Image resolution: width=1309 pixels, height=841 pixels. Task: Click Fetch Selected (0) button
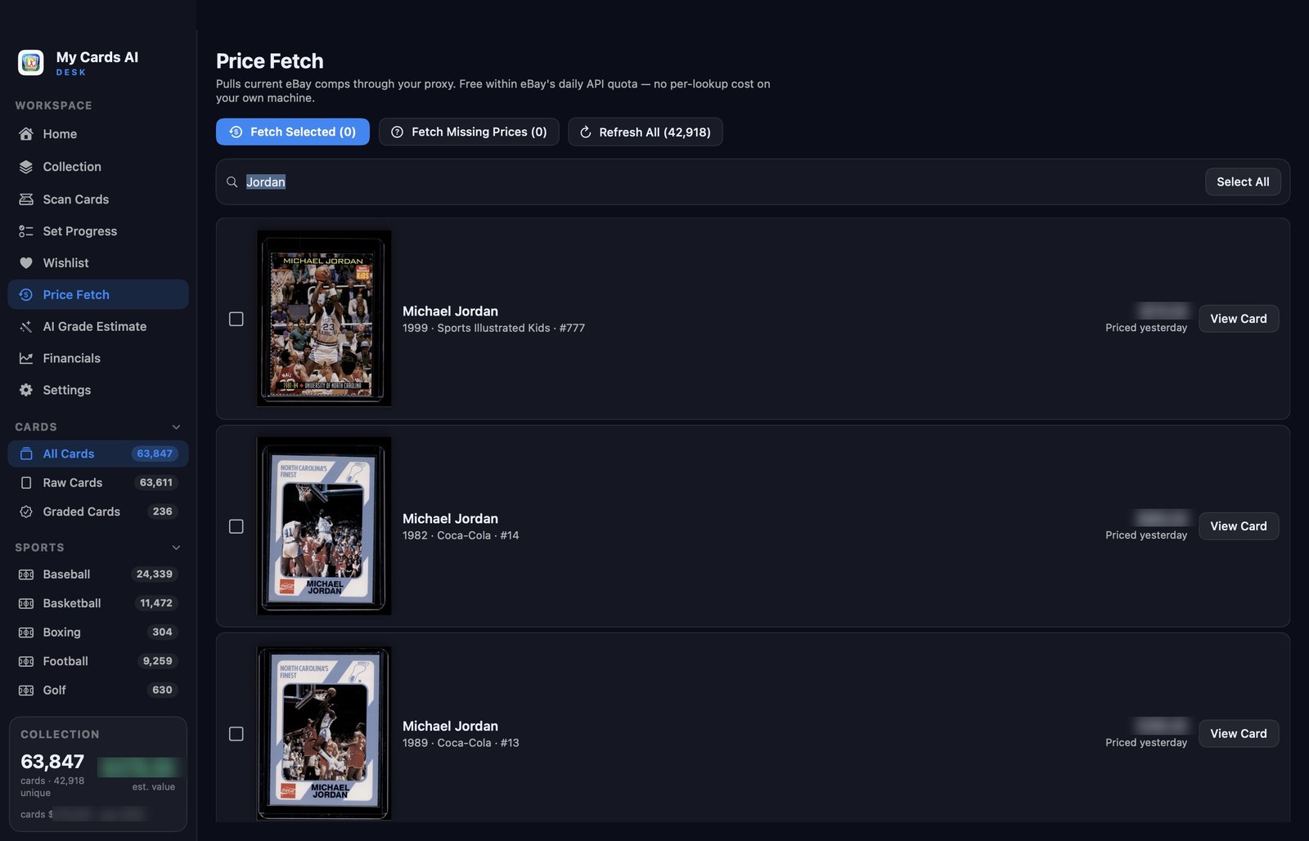click(293, 132)
